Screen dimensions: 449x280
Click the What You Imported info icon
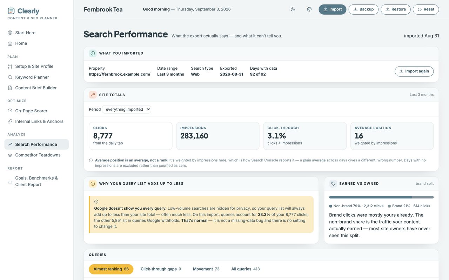[93, 54]
